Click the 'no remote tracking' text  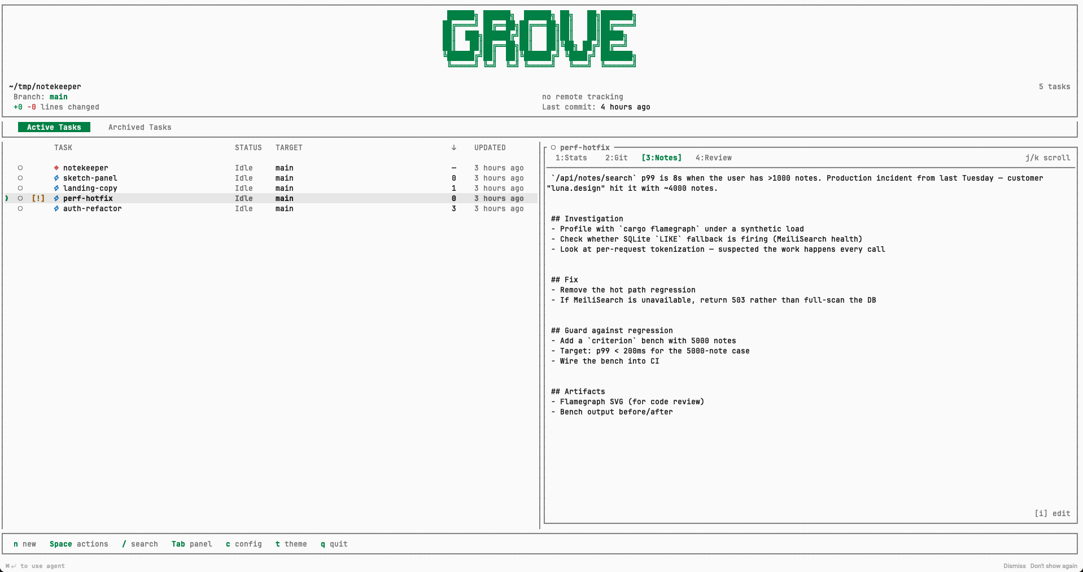coord(583,97)
